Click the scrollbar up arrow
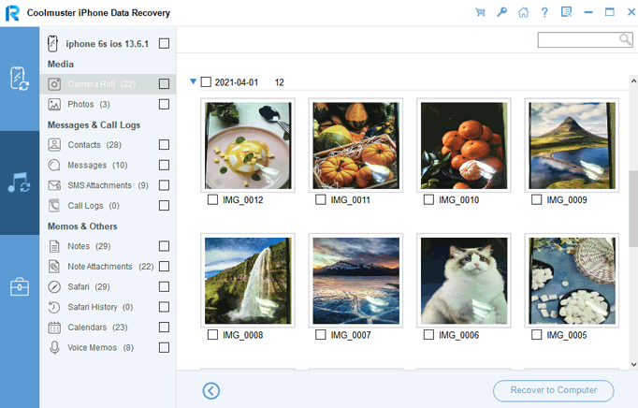The height and width of the screenshot is (408, 638). pos(633,80)
